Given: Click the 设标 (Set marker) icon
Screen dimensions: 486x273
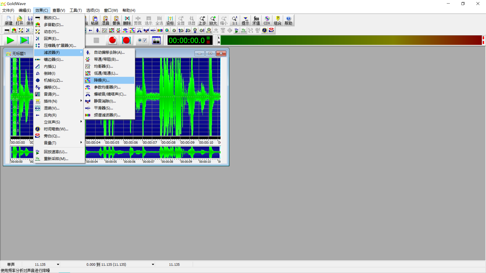Looking at the screenshot, I should click(170, 20).
